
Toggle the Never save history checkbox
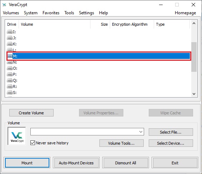[x=33, y=143]
